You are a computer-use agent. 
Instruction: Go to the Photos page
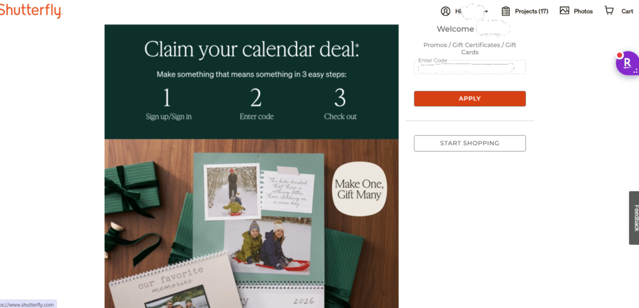tap(583, 11)
